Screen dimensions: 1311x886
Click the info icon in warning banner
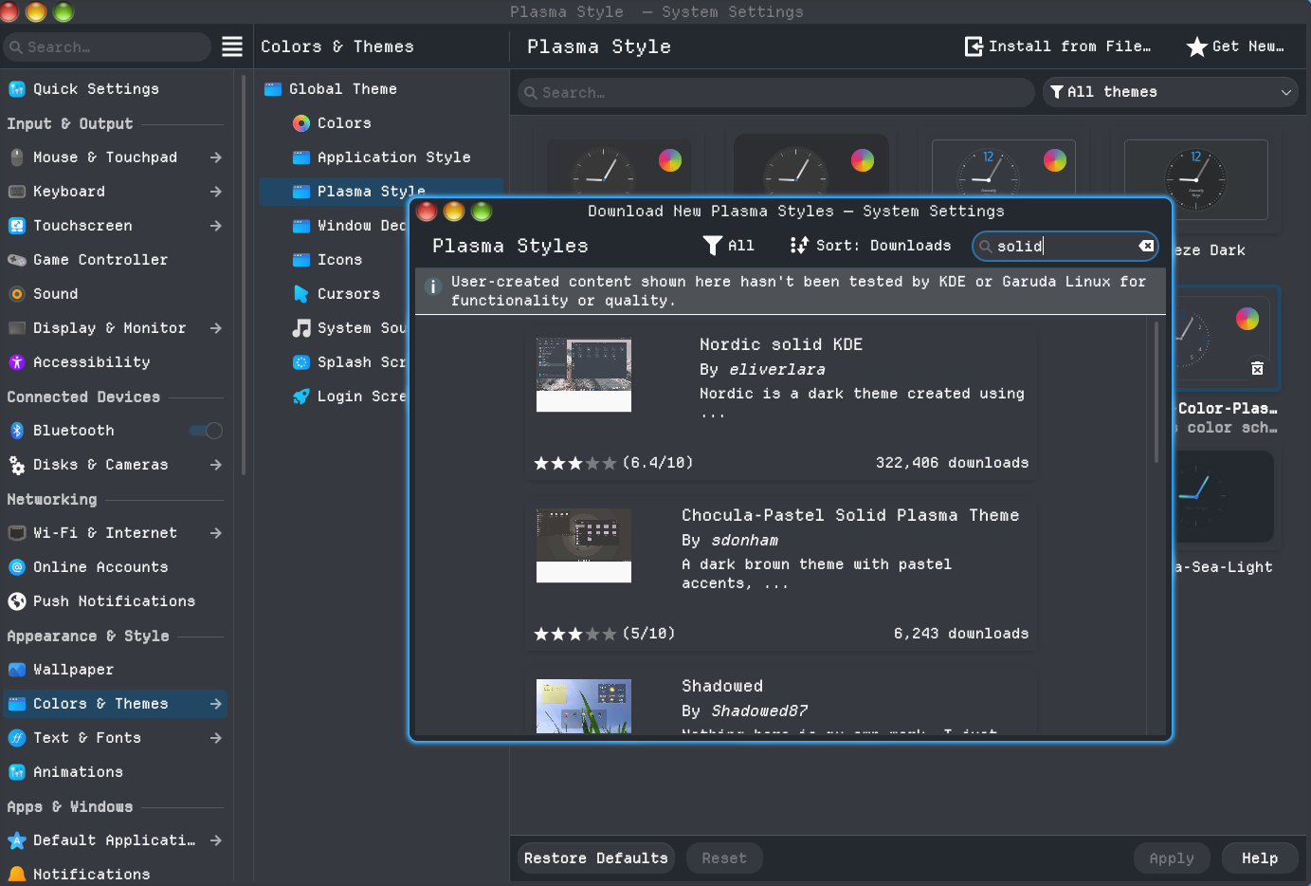433,286
